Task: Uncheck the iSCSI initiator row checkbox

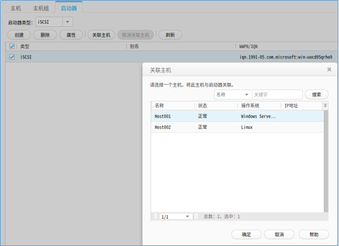Action: (12, 57)
